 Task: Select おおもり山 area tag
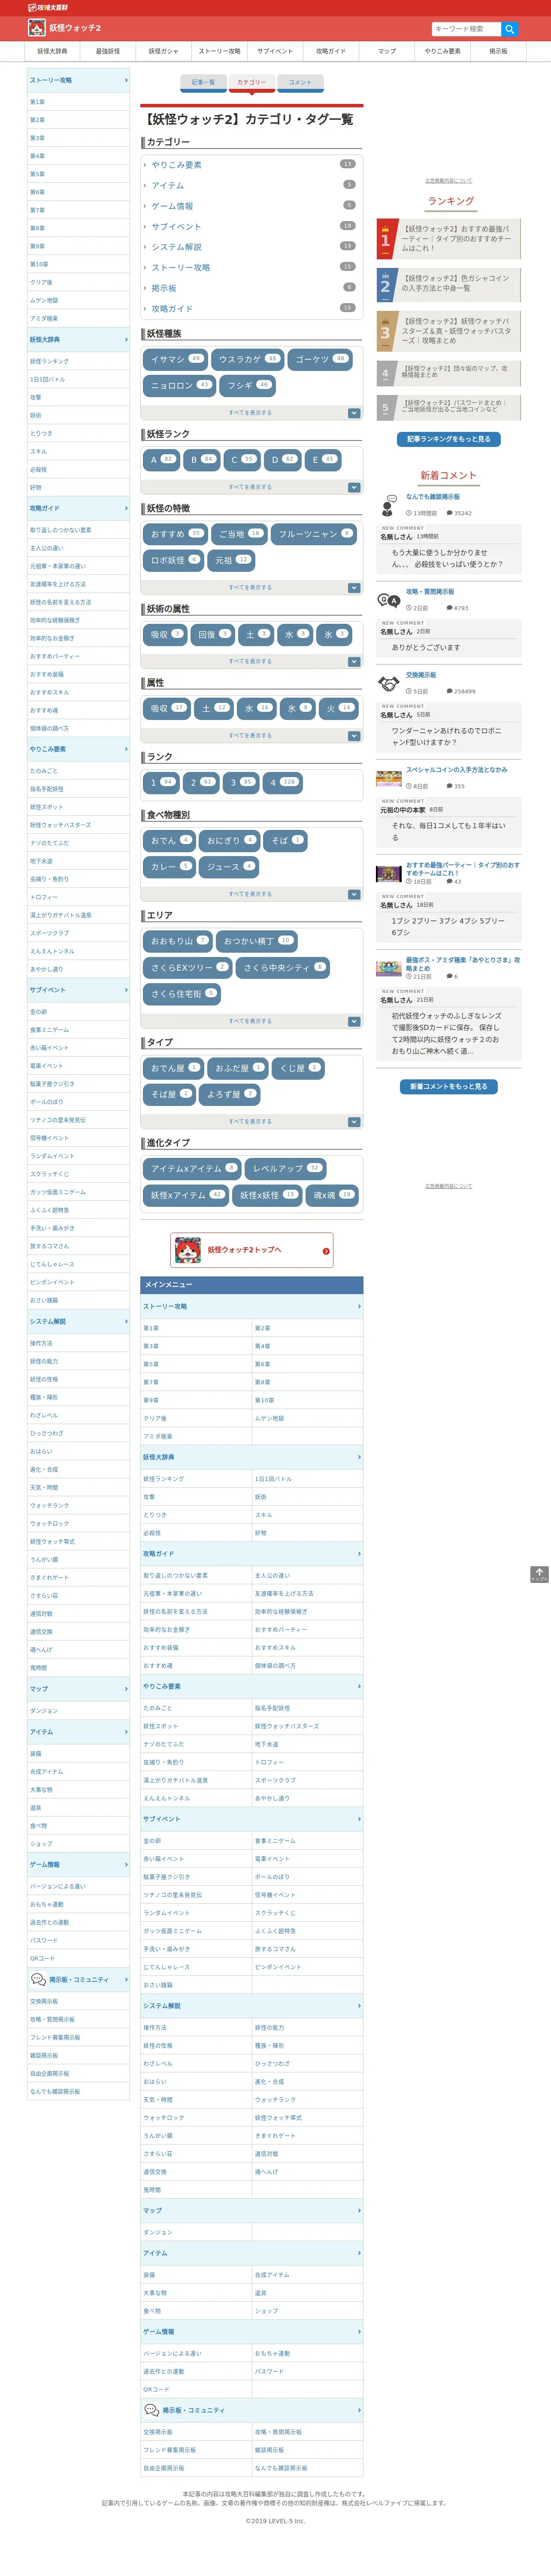point(178,941)
